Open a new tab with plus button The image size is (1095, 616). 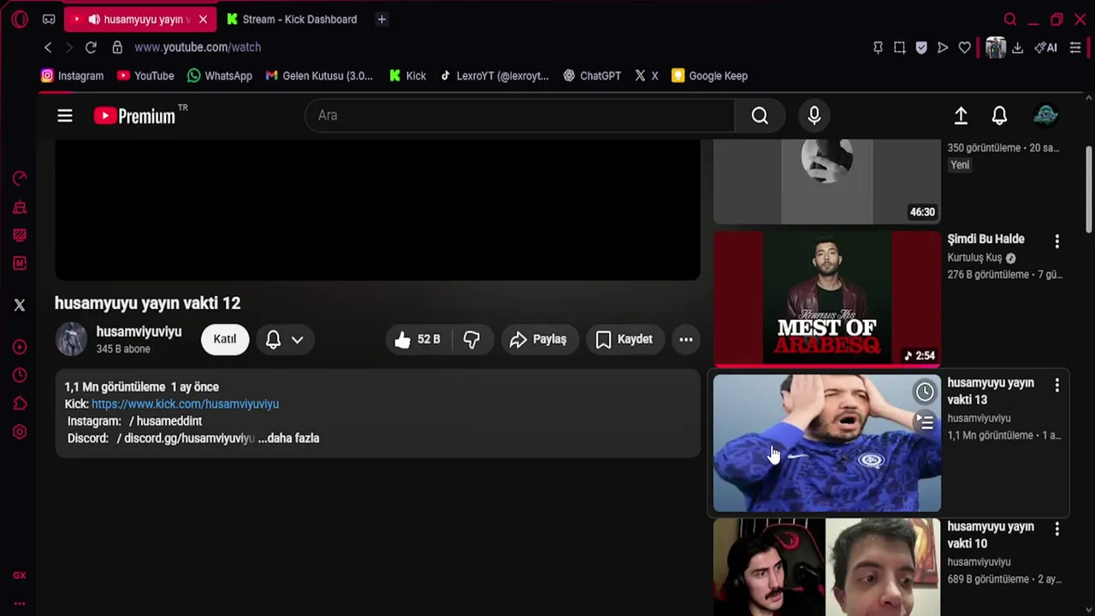[382, 19]
